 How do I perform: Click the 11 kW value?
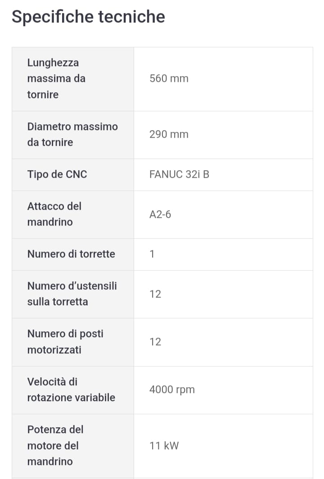pos(164,446)
